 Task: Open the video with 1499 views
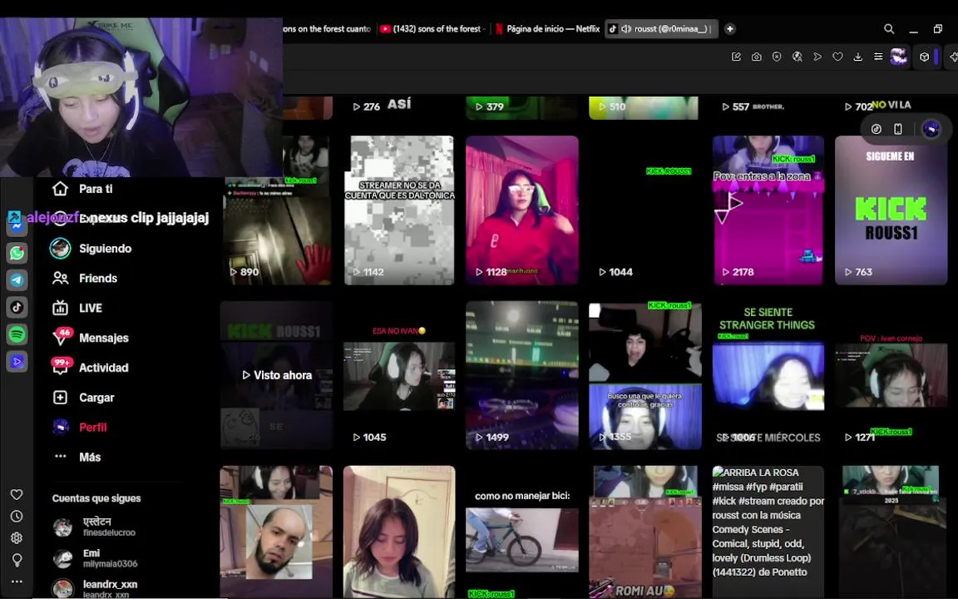coord(522,375)
